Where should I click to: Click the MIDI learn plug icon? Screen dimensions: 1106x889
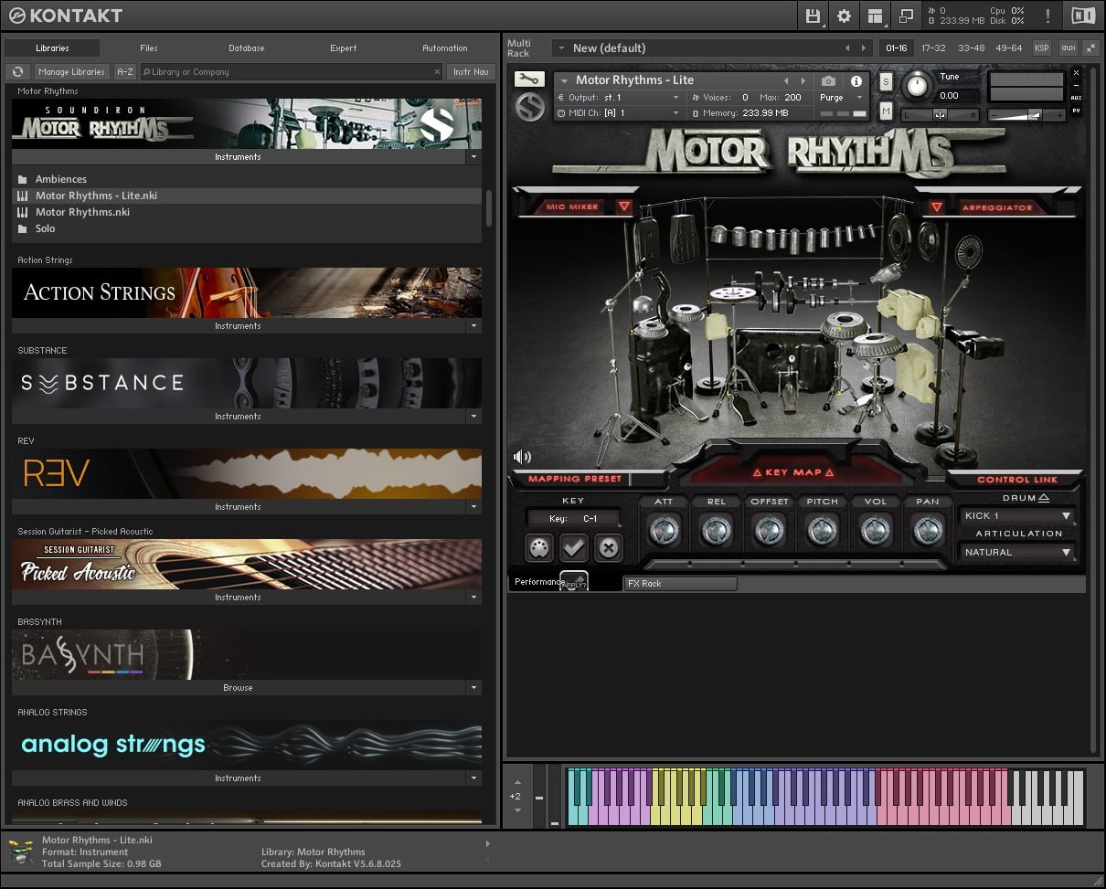[x=539, y=547]
